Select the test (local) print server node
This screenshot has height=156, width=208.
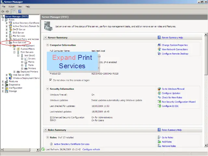[x=30, y=56]
